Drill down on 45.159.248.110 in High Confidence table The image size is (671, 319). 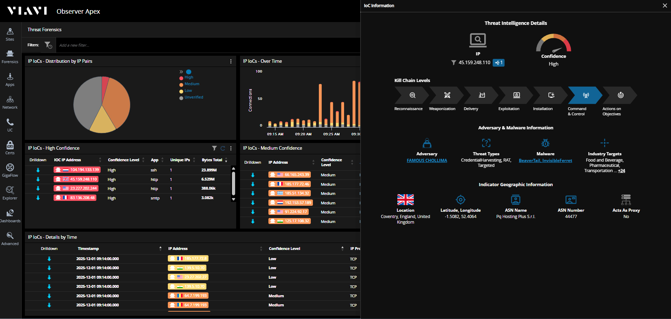38,179
